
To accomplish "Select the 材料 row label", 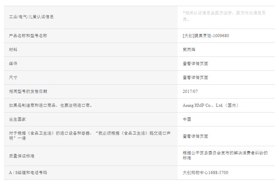I will click(13, 50).
